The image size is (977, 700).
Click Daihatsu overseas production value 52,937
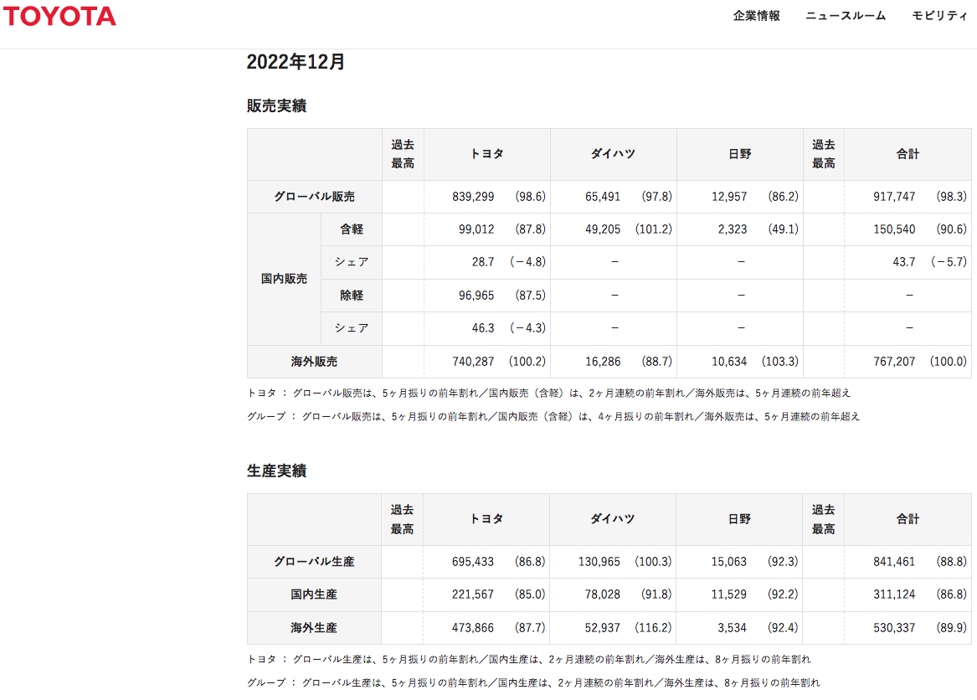coord(603,628)
